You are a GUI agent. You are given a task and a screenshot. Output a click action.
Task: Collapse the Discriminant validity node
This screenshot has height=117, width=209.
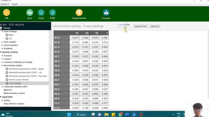[x=2, y=65]
